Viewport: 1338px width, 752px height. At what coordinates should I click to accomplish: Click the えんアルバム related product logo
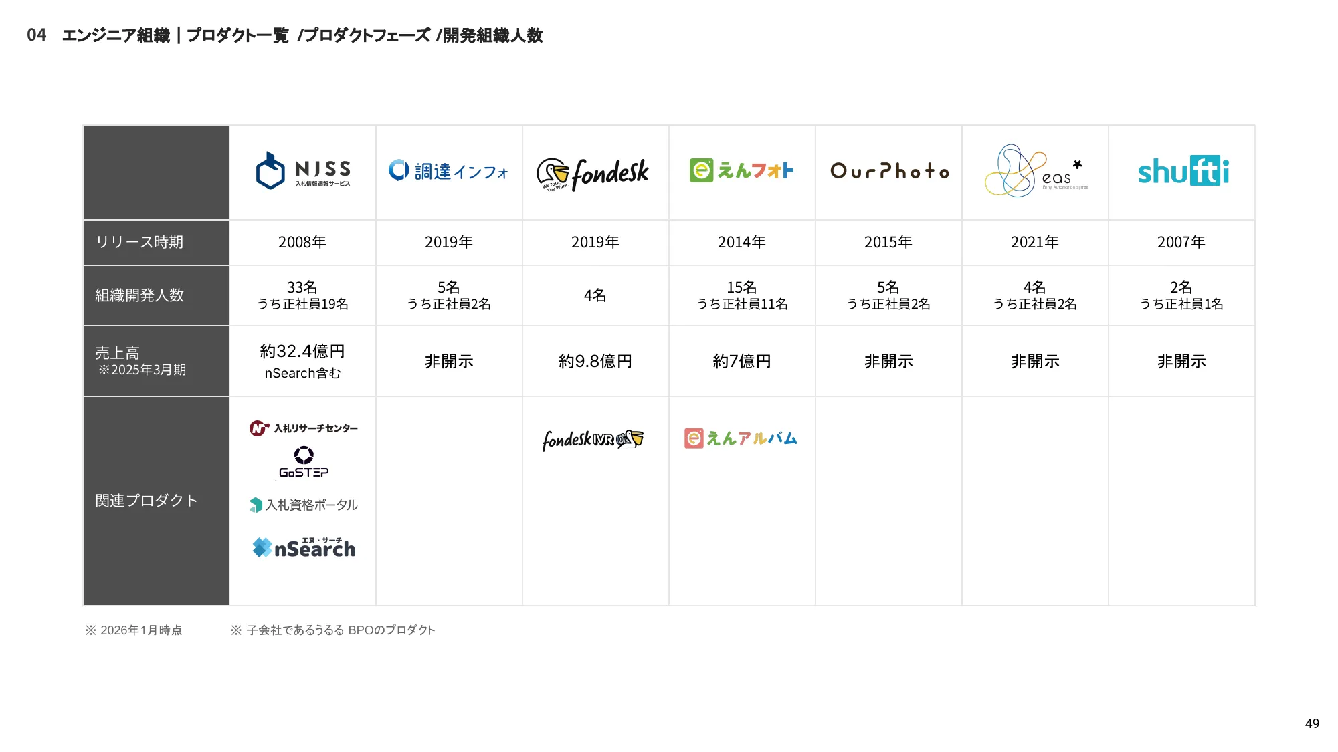741,438
